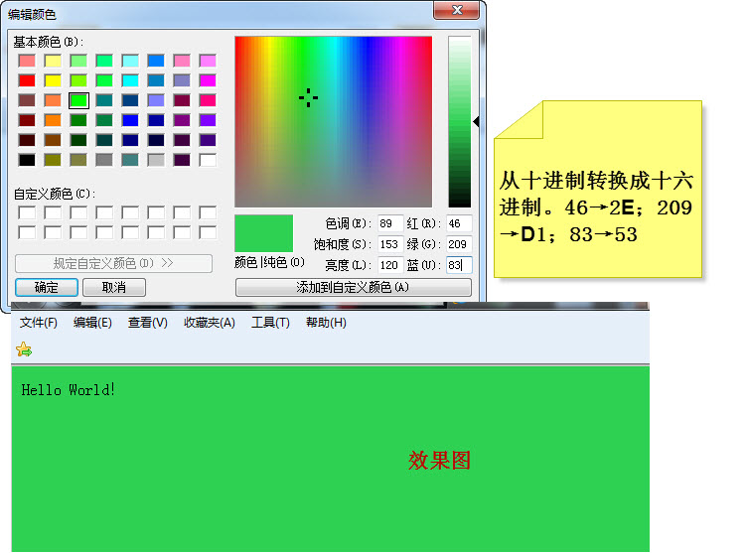Select the magenta basic color swatch
Screen dimensions: 747x553
coord(208,80)
